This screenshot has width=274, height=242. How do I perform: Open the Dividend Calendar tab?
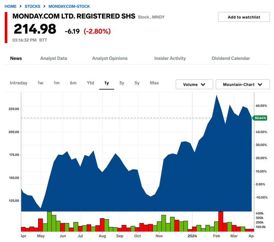click(231, 58)
